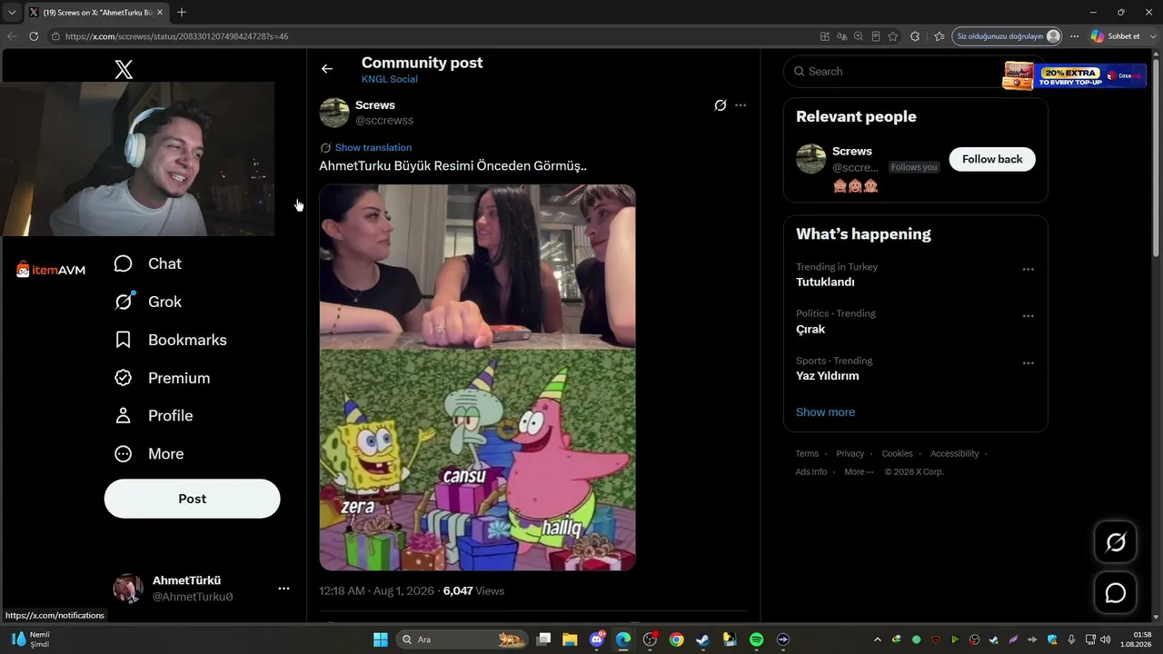The height and width of the screenshot is (654, 1163).
Task: Open a new browser tab
Action: [x=182, y=13]
